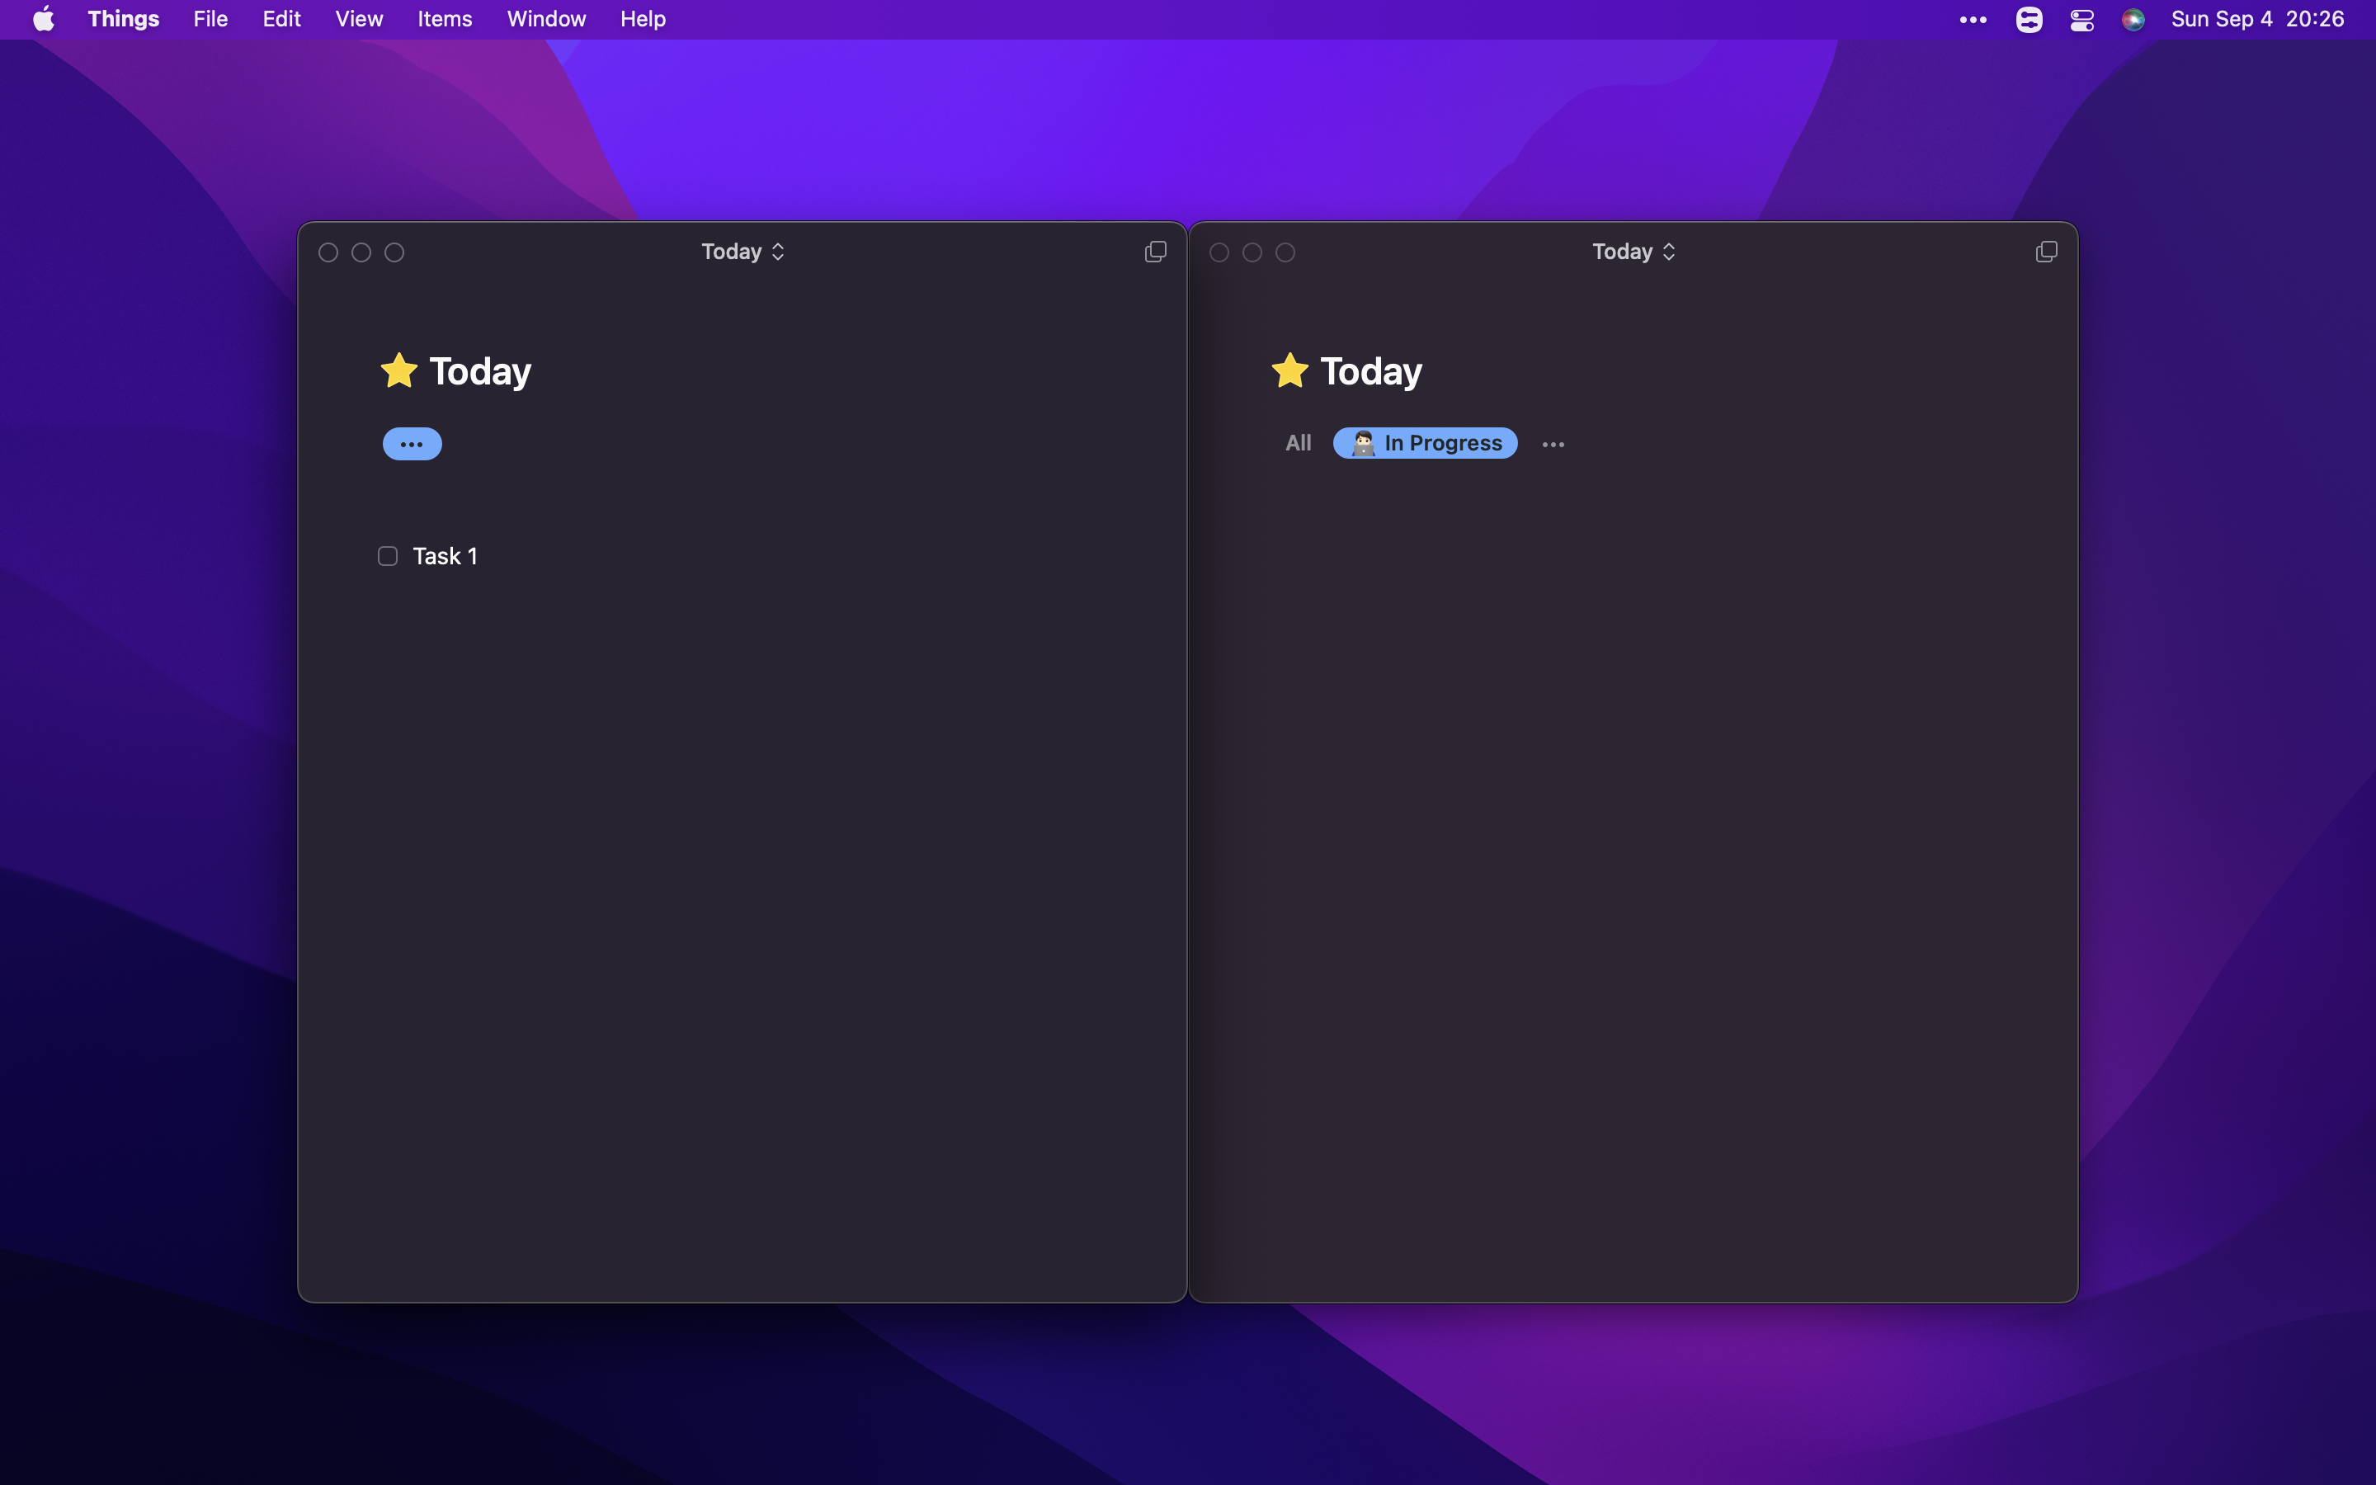Zoom the right Things window
Screen dimensions: 2376x1485
pos(1285,252)
